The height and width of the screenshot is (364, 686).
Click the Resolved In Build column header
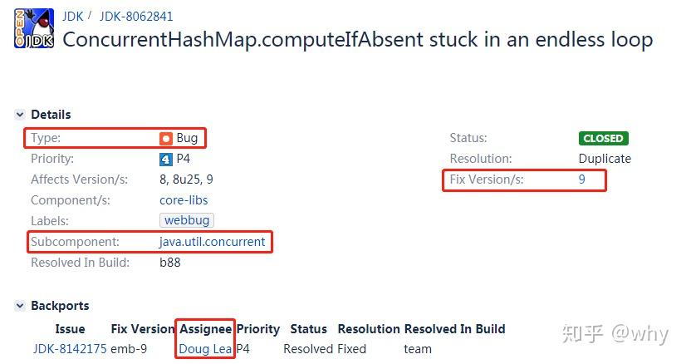[x=454, y=329]
